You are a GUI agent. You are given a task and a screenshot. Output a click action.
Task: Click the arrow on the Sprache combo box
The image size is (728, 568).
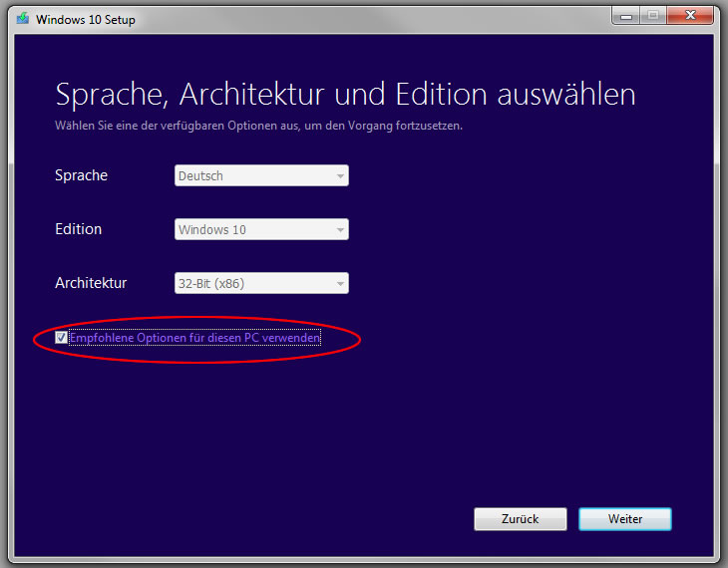click(x=340, y=176)
